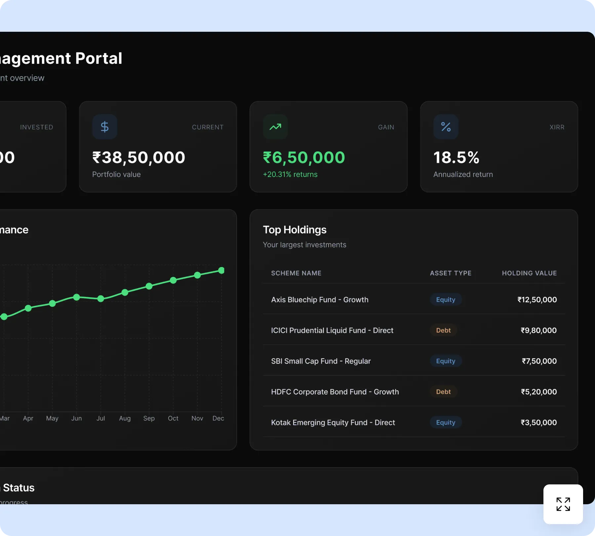Click the Debt badge for HDFC Corporate Bond Fund
595x536 pixels.
443,392
